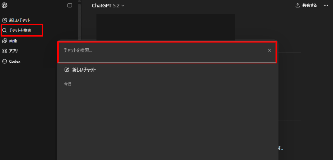Image resolution: width=333 pixels, height=160 pixels.
Task: Click the pencil icon in the search dialog
Action: (67, 70)
